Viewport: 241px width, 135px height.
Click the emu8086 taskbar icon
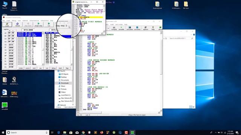point(132,132)
